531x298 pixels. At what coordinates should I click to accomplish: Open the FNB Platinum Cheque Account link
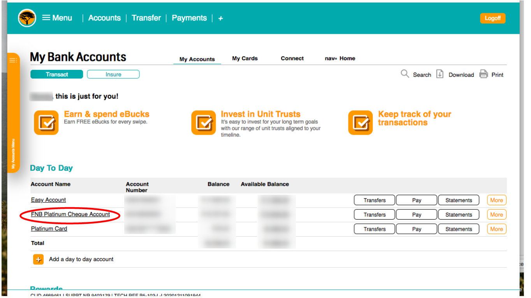click(70, 214)
